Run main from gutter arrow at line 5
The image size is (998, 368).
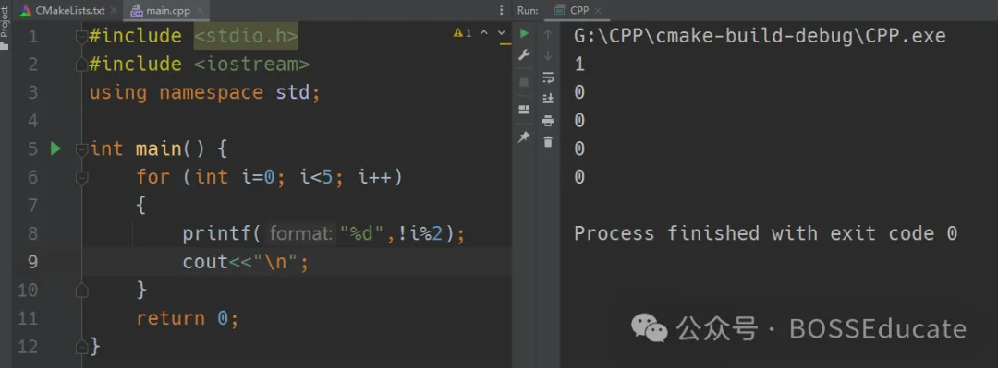pos(56,148)
